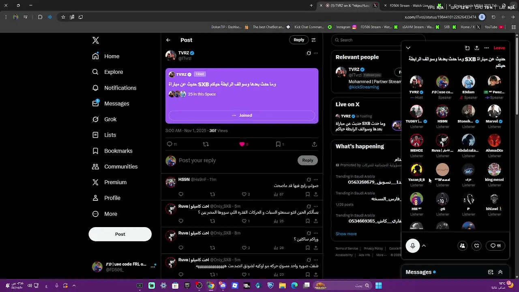Open TVRZ post more options dots
The width and height of the screenshot is (519, 292).
(316, 53)
